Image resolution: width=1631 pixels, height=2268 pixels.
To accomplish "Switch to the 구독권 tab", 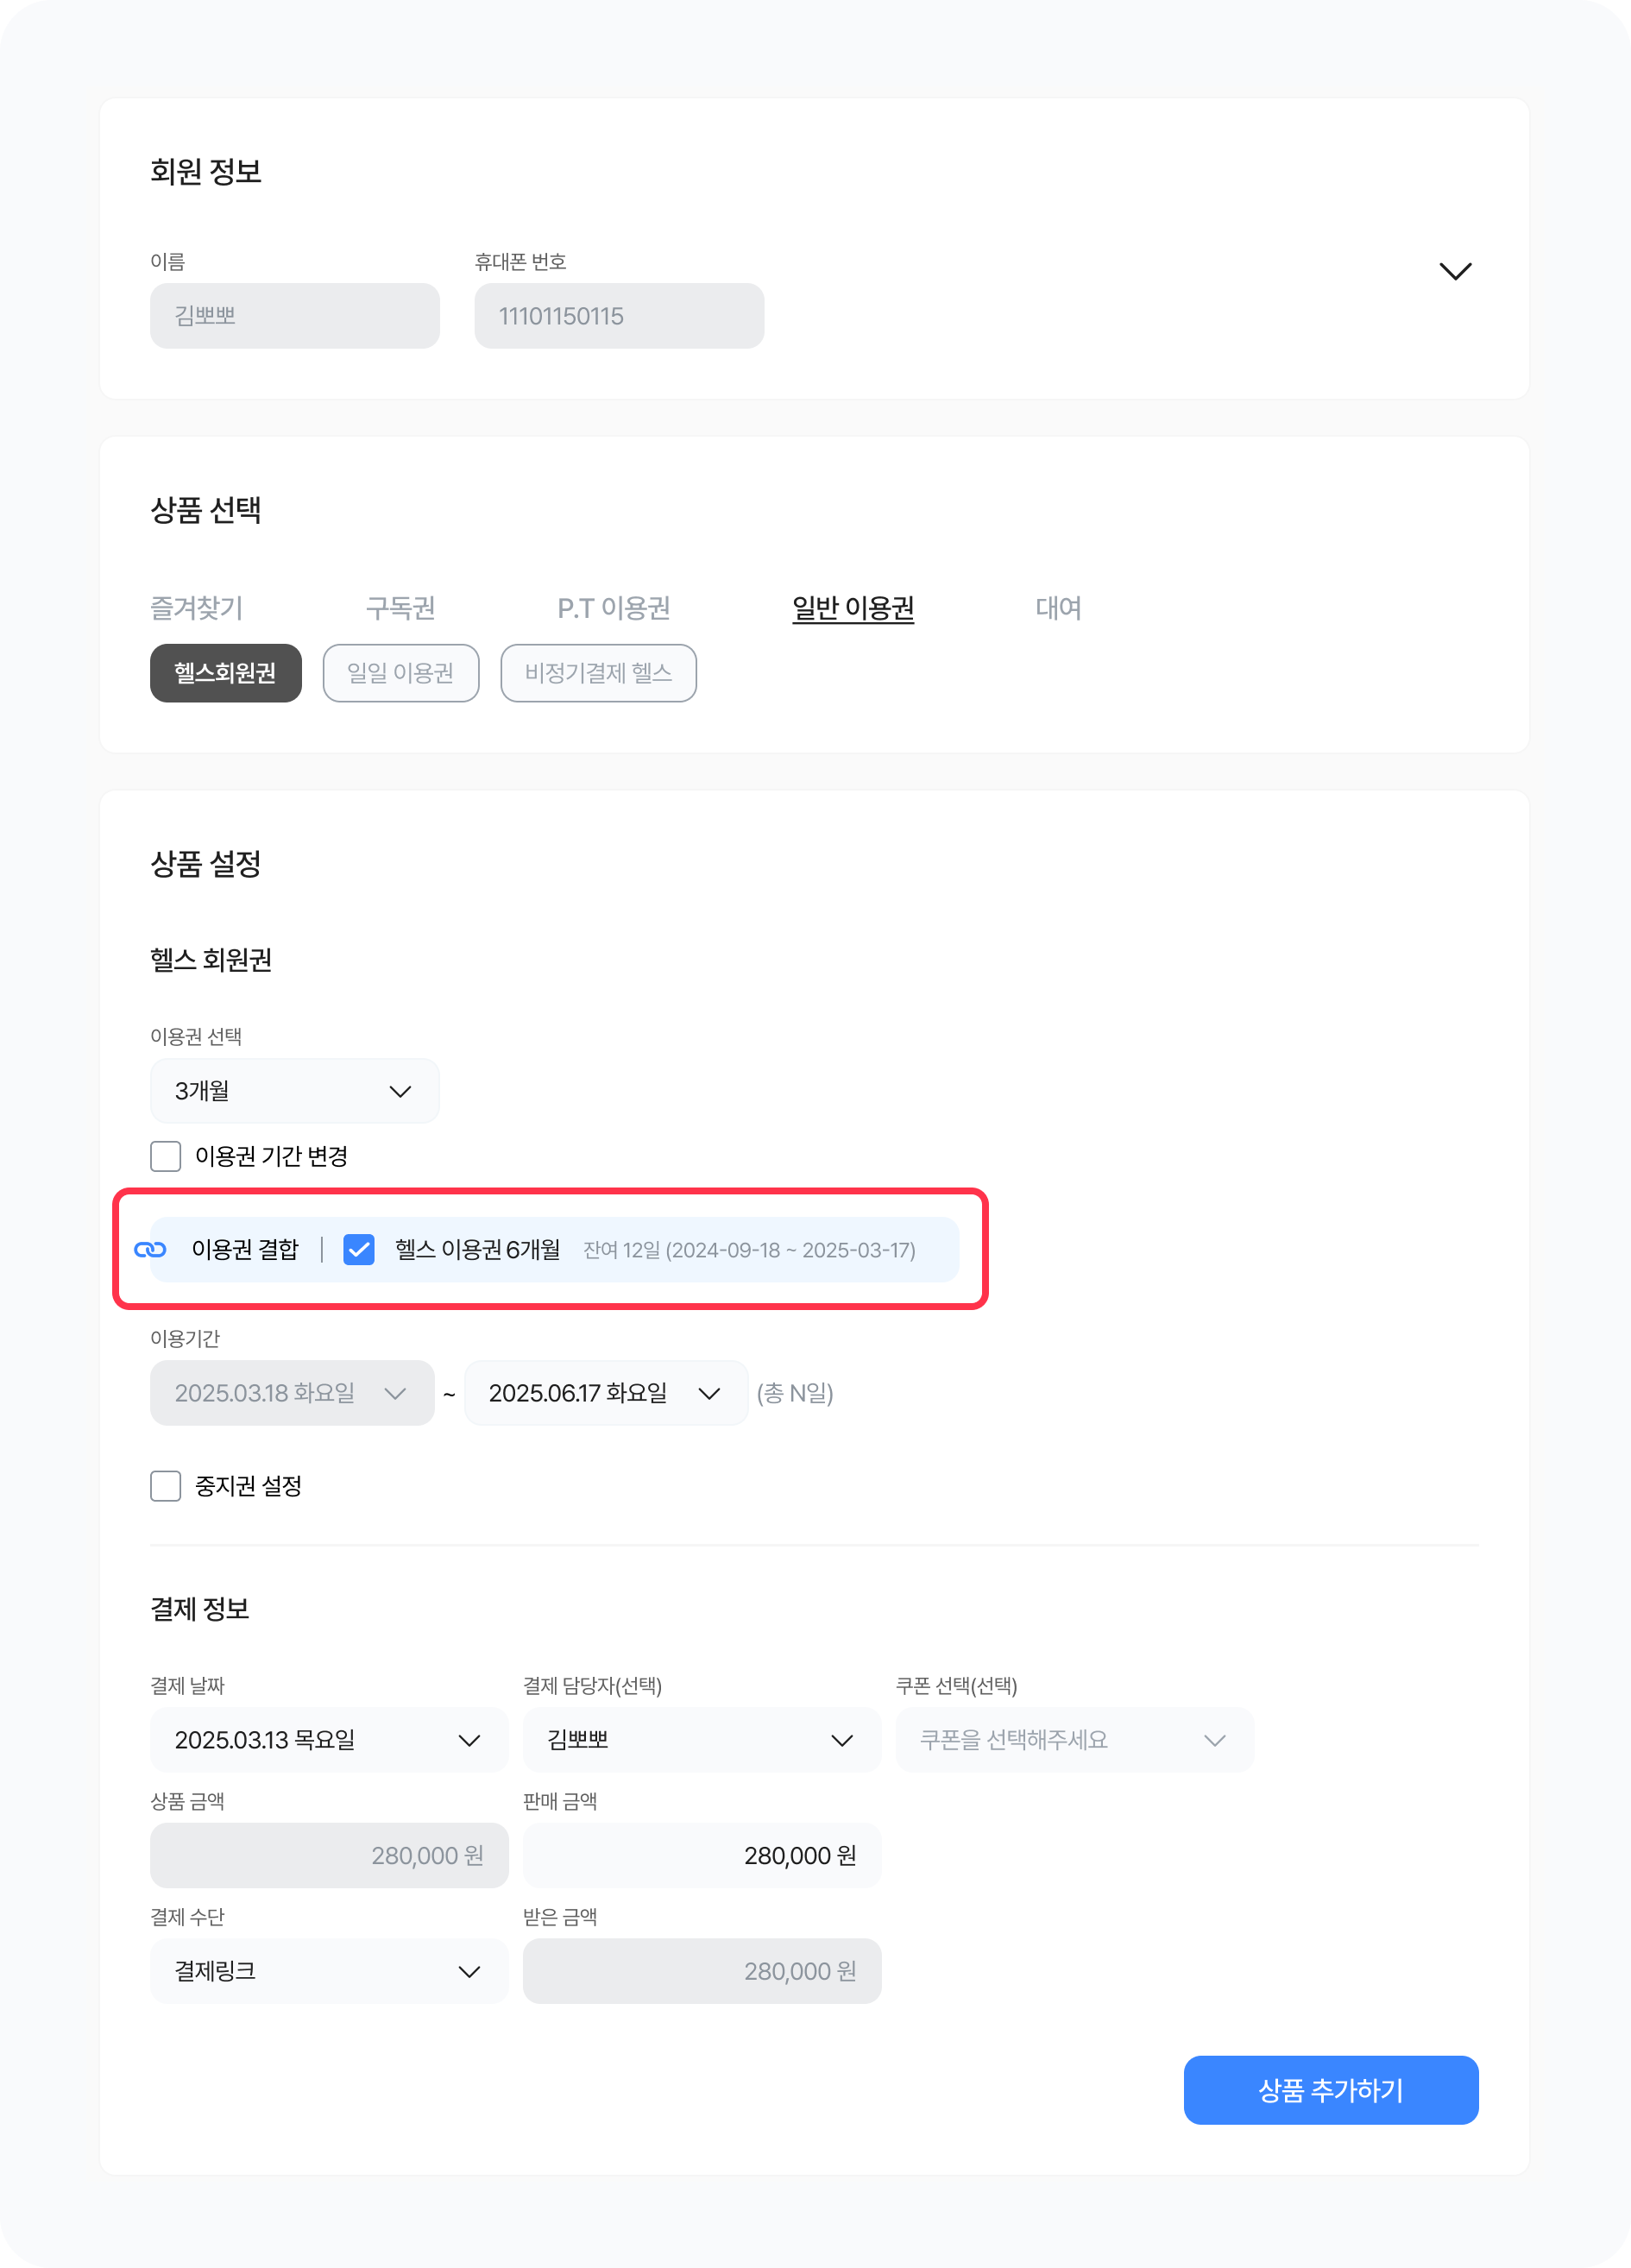I will pos(400,608).
